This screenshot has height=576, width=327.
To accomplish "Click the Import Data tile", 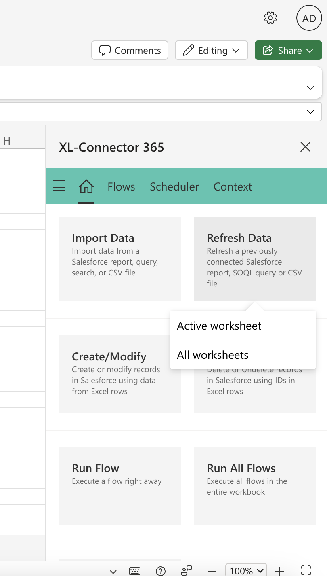I will tap(120, 259).
